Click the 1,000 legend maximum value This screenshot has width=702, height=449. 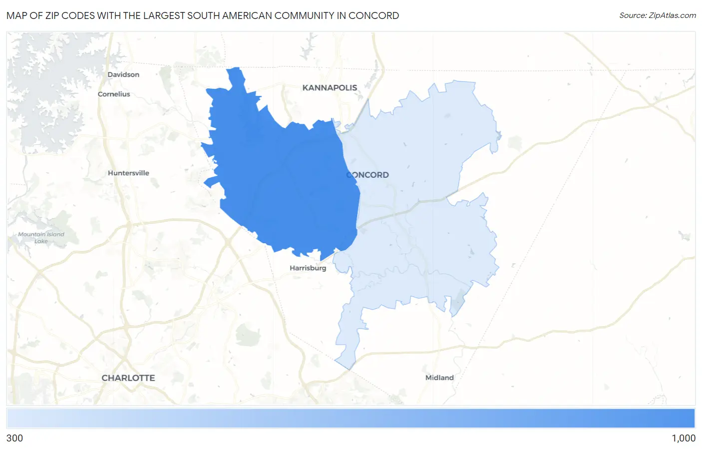click(x=684, y=438)
